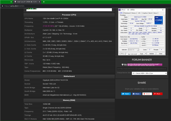Image resolution: width=171 pixels, height=121 pixels.
Task: Open the About tab in CPU-Z
Action: pyautogui.click(x=156, y=13)
